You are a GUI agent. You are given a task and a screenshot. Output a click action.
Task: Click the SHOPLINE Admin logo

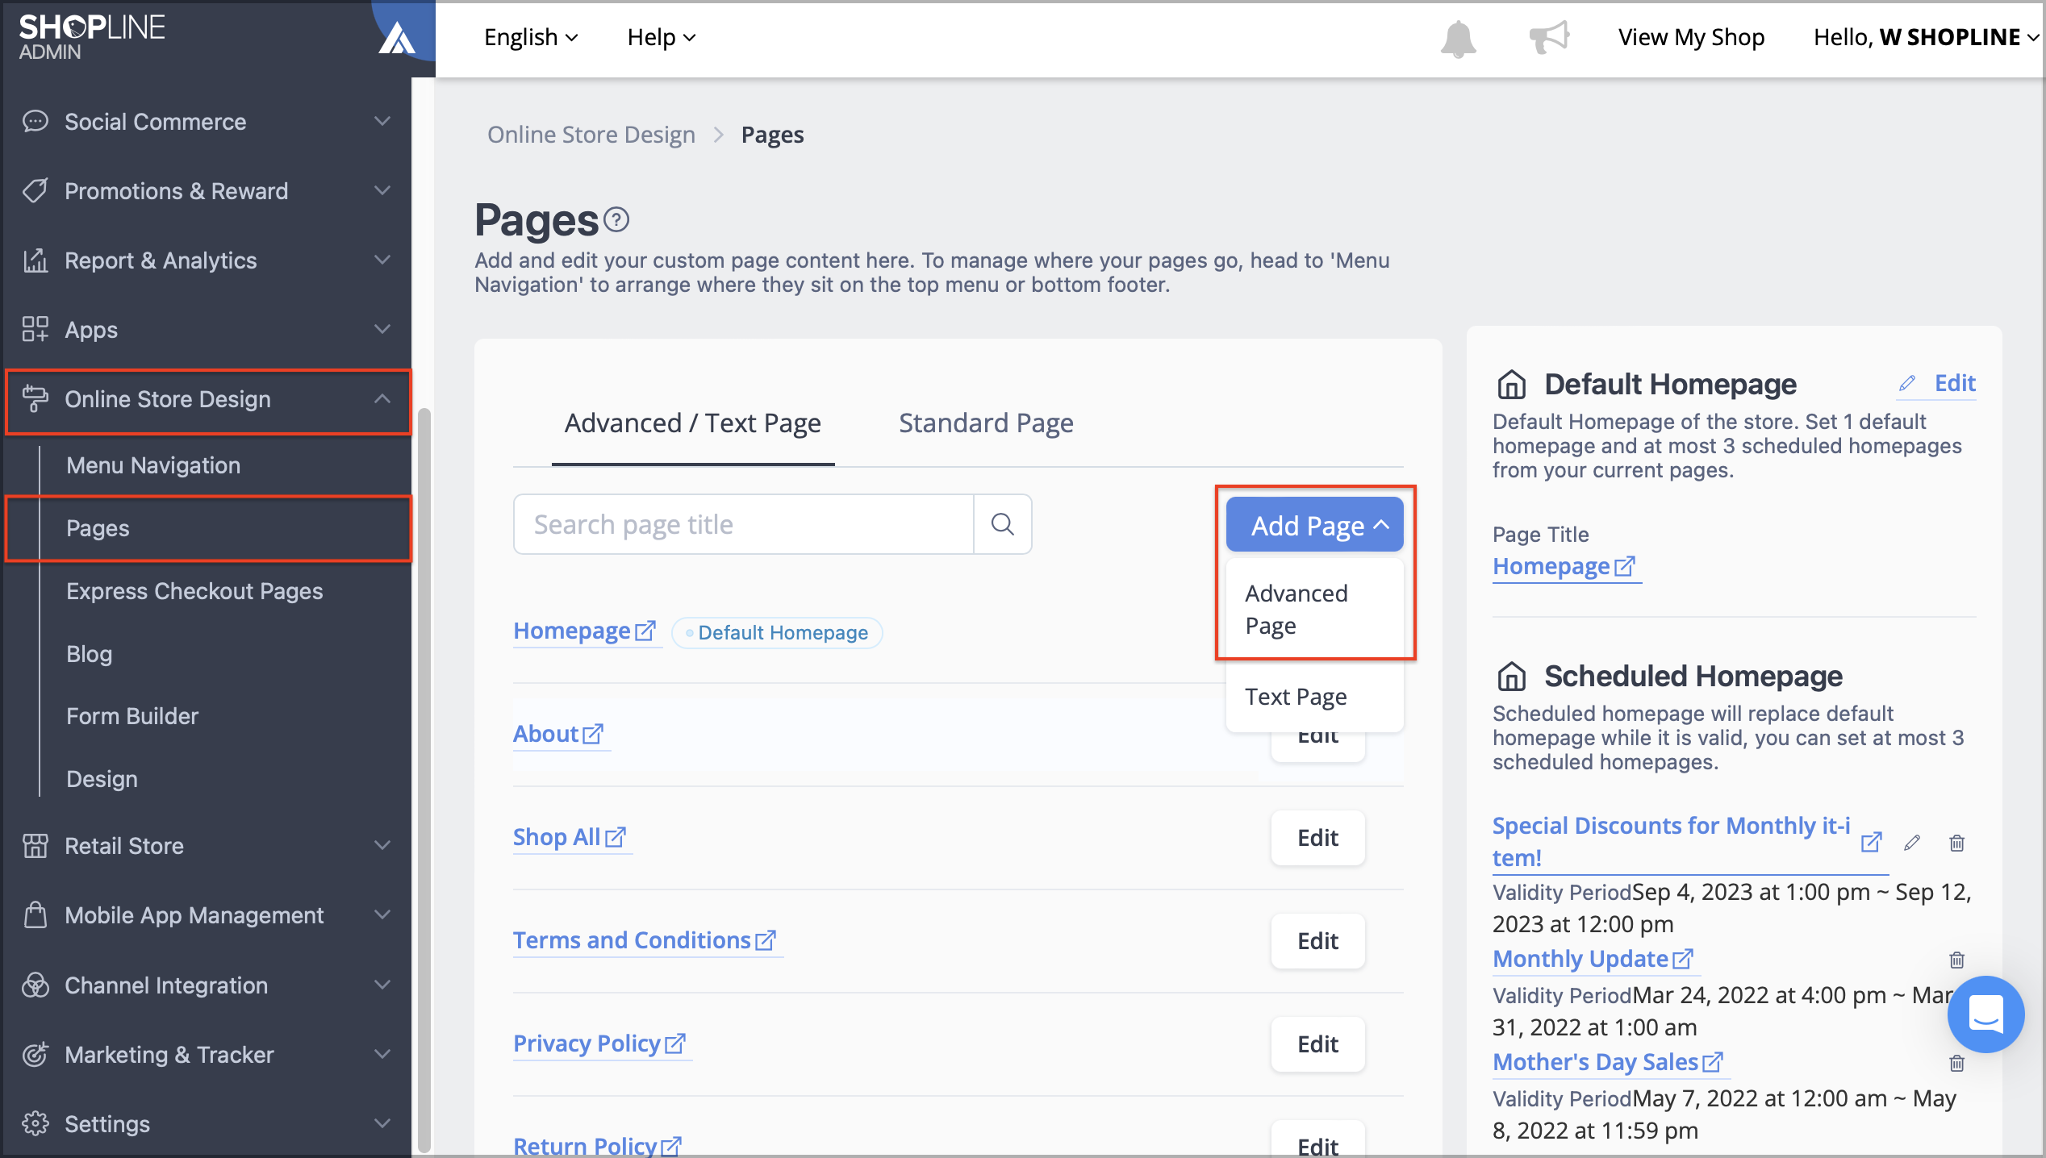[92, 37]
